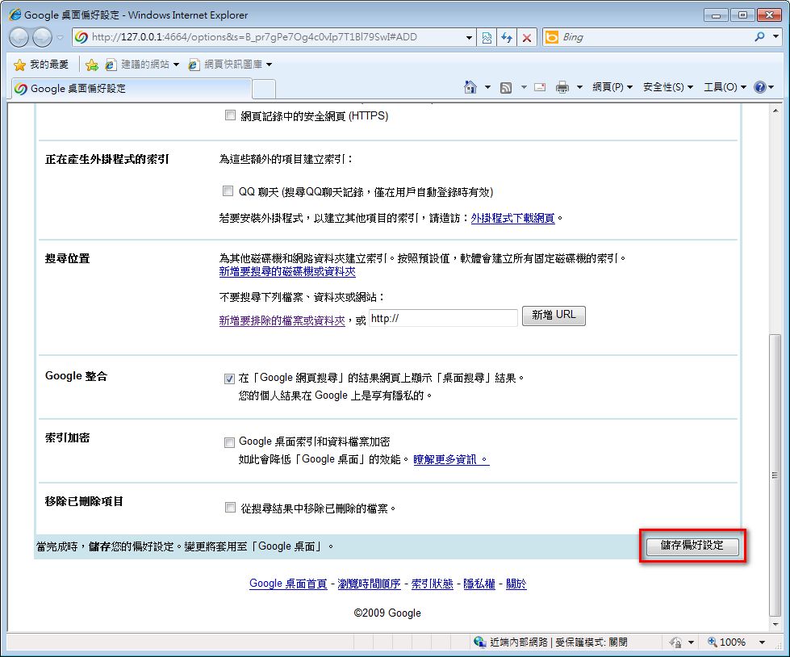Screen dimensions: 790x657
Task: Click the 新增要排除的檔案或資料夾 link
Action: [282, 321]
